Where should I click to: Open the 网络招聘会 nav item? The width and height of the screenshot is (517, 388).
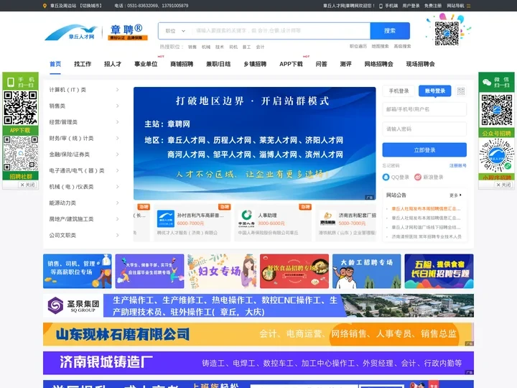(x=378, y=64)
